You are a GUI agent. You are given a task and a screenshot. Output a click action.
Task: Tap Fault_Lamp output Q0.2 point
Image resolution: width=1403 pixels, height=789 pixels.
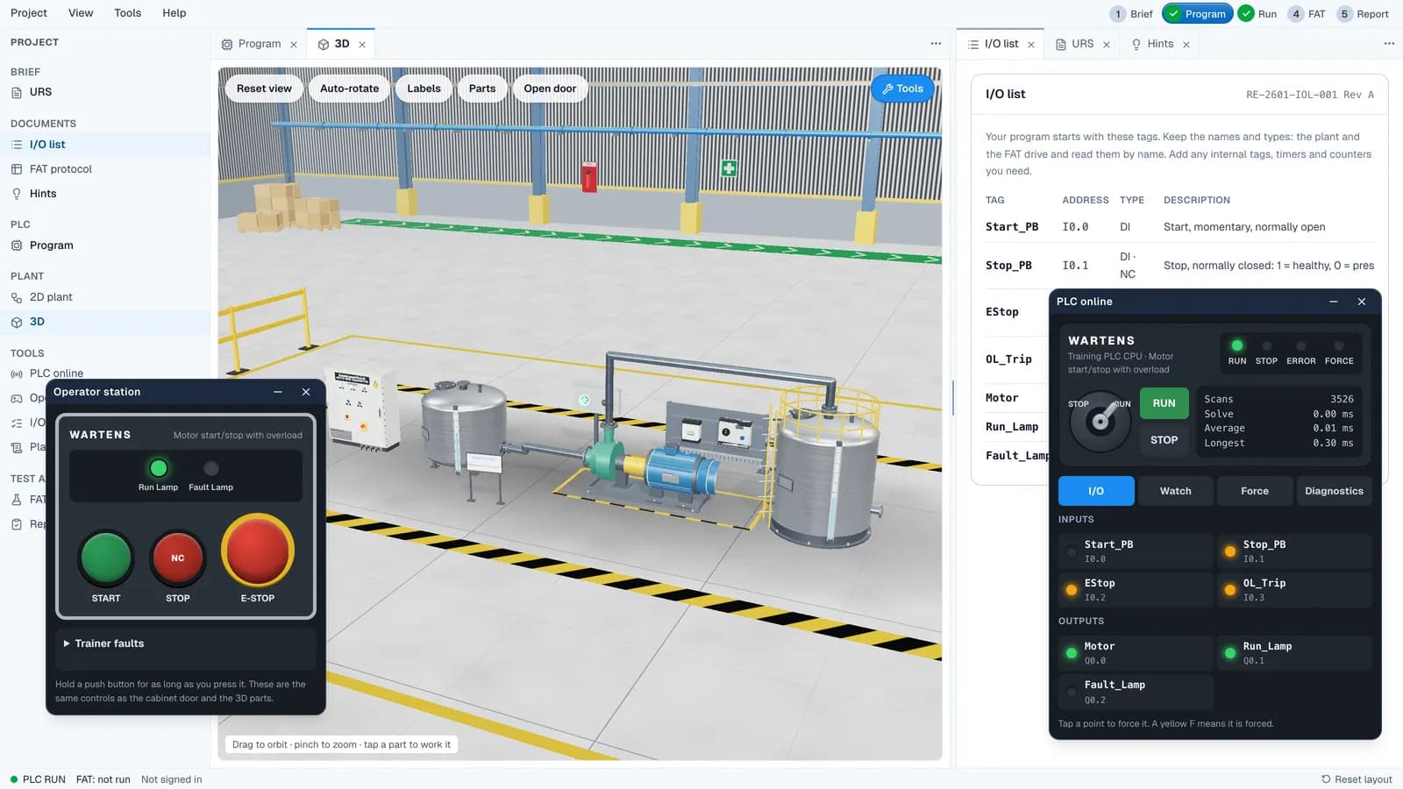click(x=1136, y=692)
